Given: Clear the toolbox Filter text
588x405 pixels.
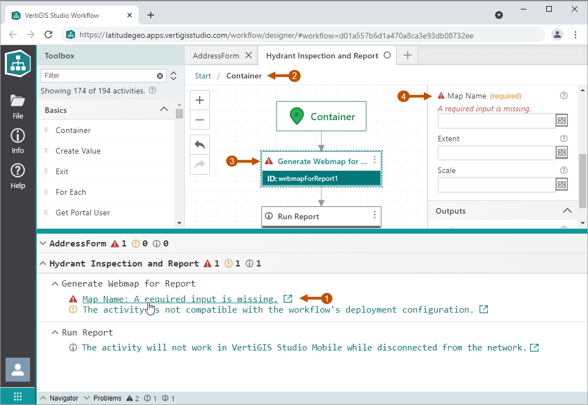Looking at the screenshot, I should 160,76.
